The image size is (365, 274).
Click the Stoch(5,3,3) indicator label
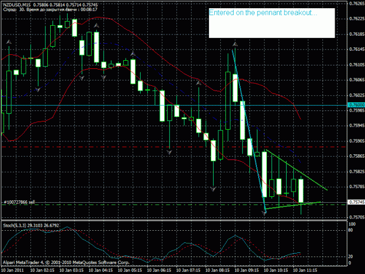(31, 226)
